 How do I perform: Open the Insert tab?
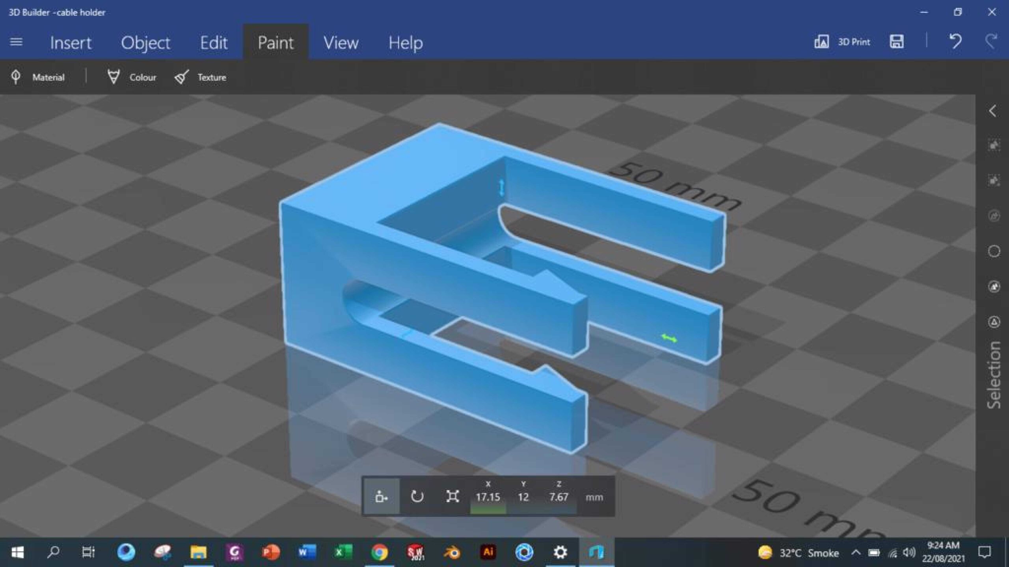click(71, 43)
